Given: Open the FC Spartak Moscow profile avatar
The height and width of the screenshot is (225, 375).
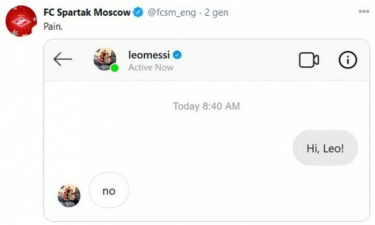Looking at the screenshot, I should [x=21, y=22].
